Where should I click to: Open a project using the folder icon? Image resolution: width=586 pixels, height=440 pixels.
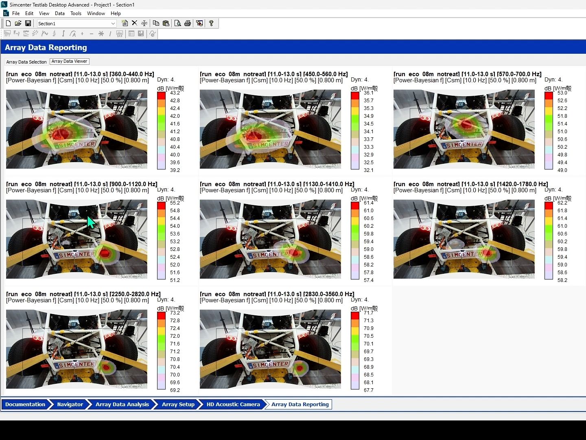[x=18, y=24]
